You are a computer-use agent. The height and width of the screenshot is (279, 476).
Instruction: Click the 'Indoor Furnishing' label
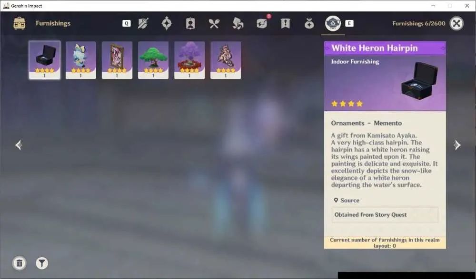[355, 62]
